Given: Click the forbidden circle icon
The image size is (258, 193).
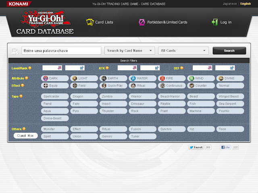Looking at the screenshot, I should coord(142,23).
